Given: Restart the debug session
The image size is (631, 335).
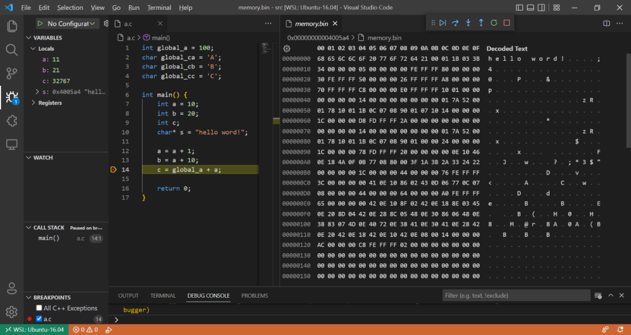Looking at the screenshot, I should (x=494, y=23).
